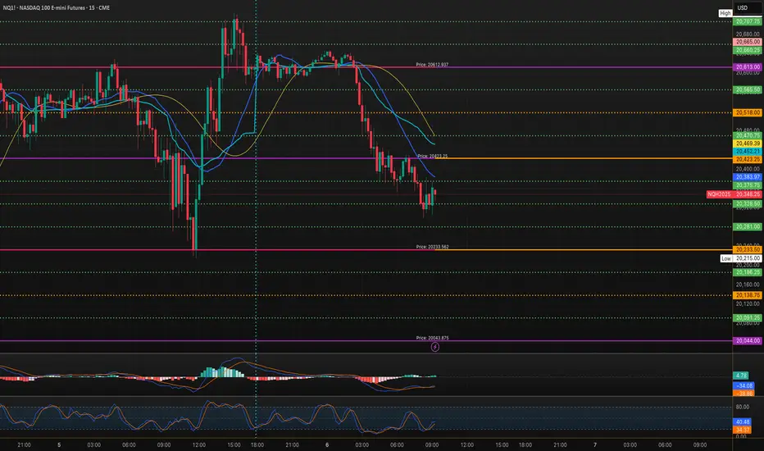The height and width of the screenshot is (451, 764).
Task: Click the NQ1! NASDAQ 100 E-mini Futures title
Action: (56, 8)
